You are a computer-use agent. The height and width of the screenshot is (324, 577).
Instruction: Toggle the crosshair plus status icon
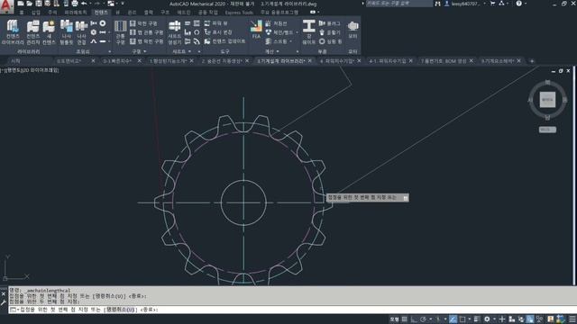click(x=502, y=319)
